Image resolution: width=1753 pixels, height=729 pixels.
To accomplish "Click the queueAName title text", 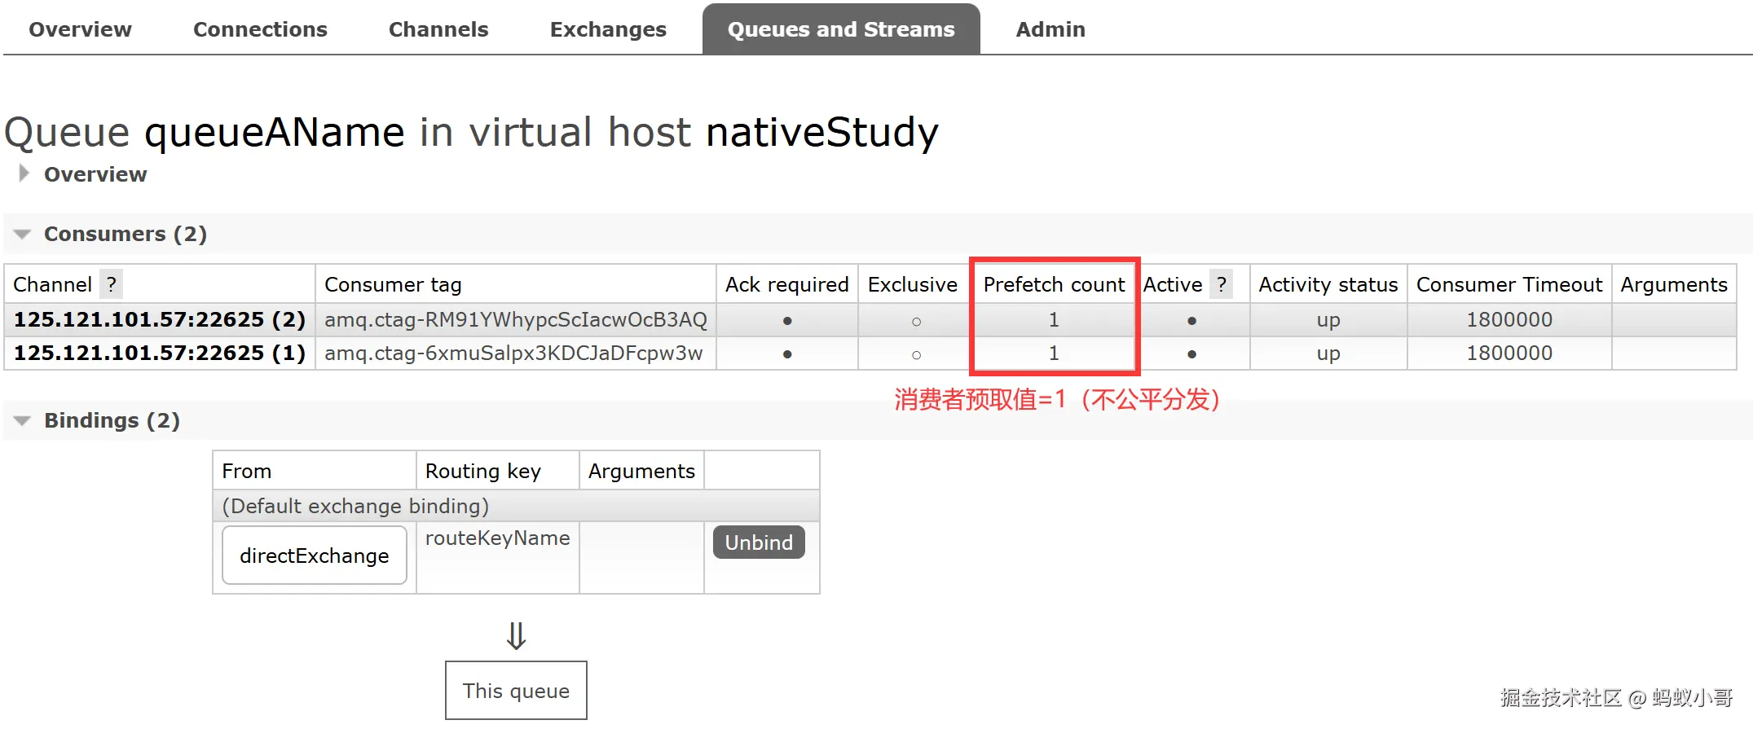I will point(275,132).
